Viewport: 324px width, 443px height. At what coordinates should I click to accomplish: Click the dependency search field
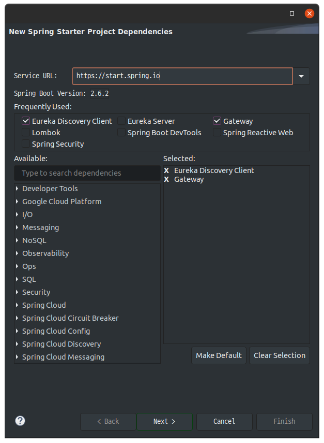pos(87,173)
